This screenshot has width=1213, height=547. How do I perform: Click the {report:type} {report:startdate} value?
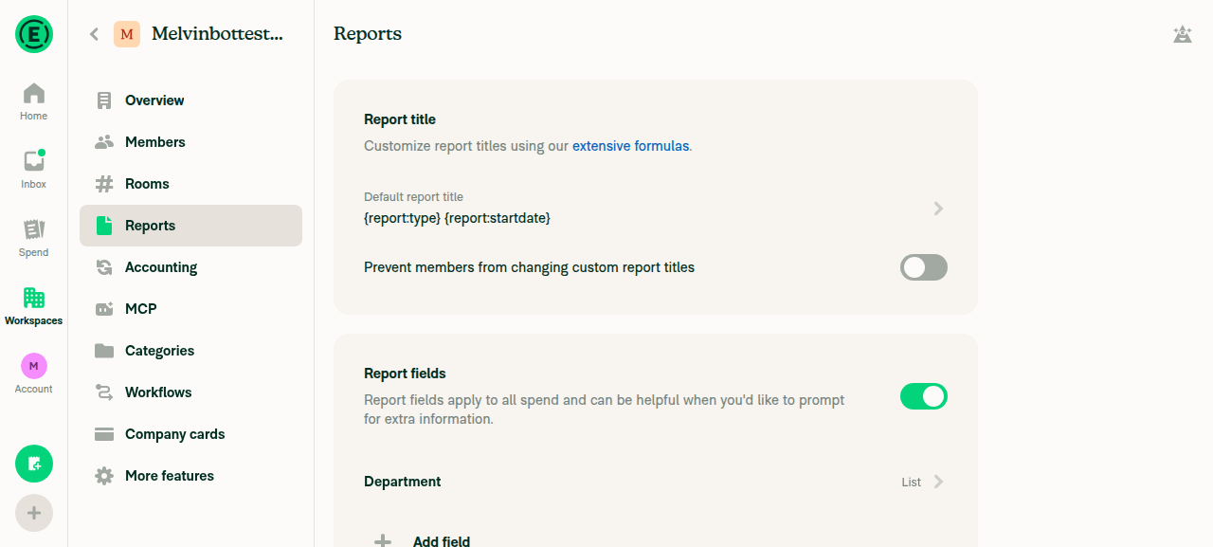457,218
